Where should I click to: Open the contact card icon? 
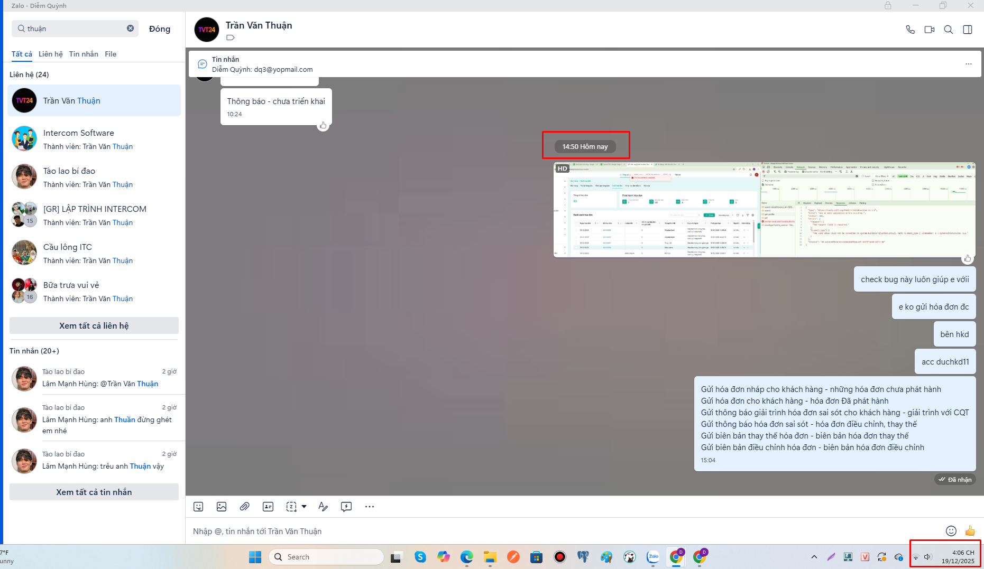pyautogui.click(x=268, y=507)
